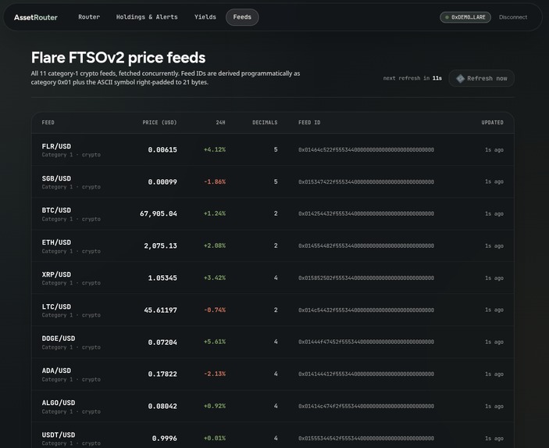549x448 pixels.
Task: Click the Refresh now button
Action: coord(481,78)
